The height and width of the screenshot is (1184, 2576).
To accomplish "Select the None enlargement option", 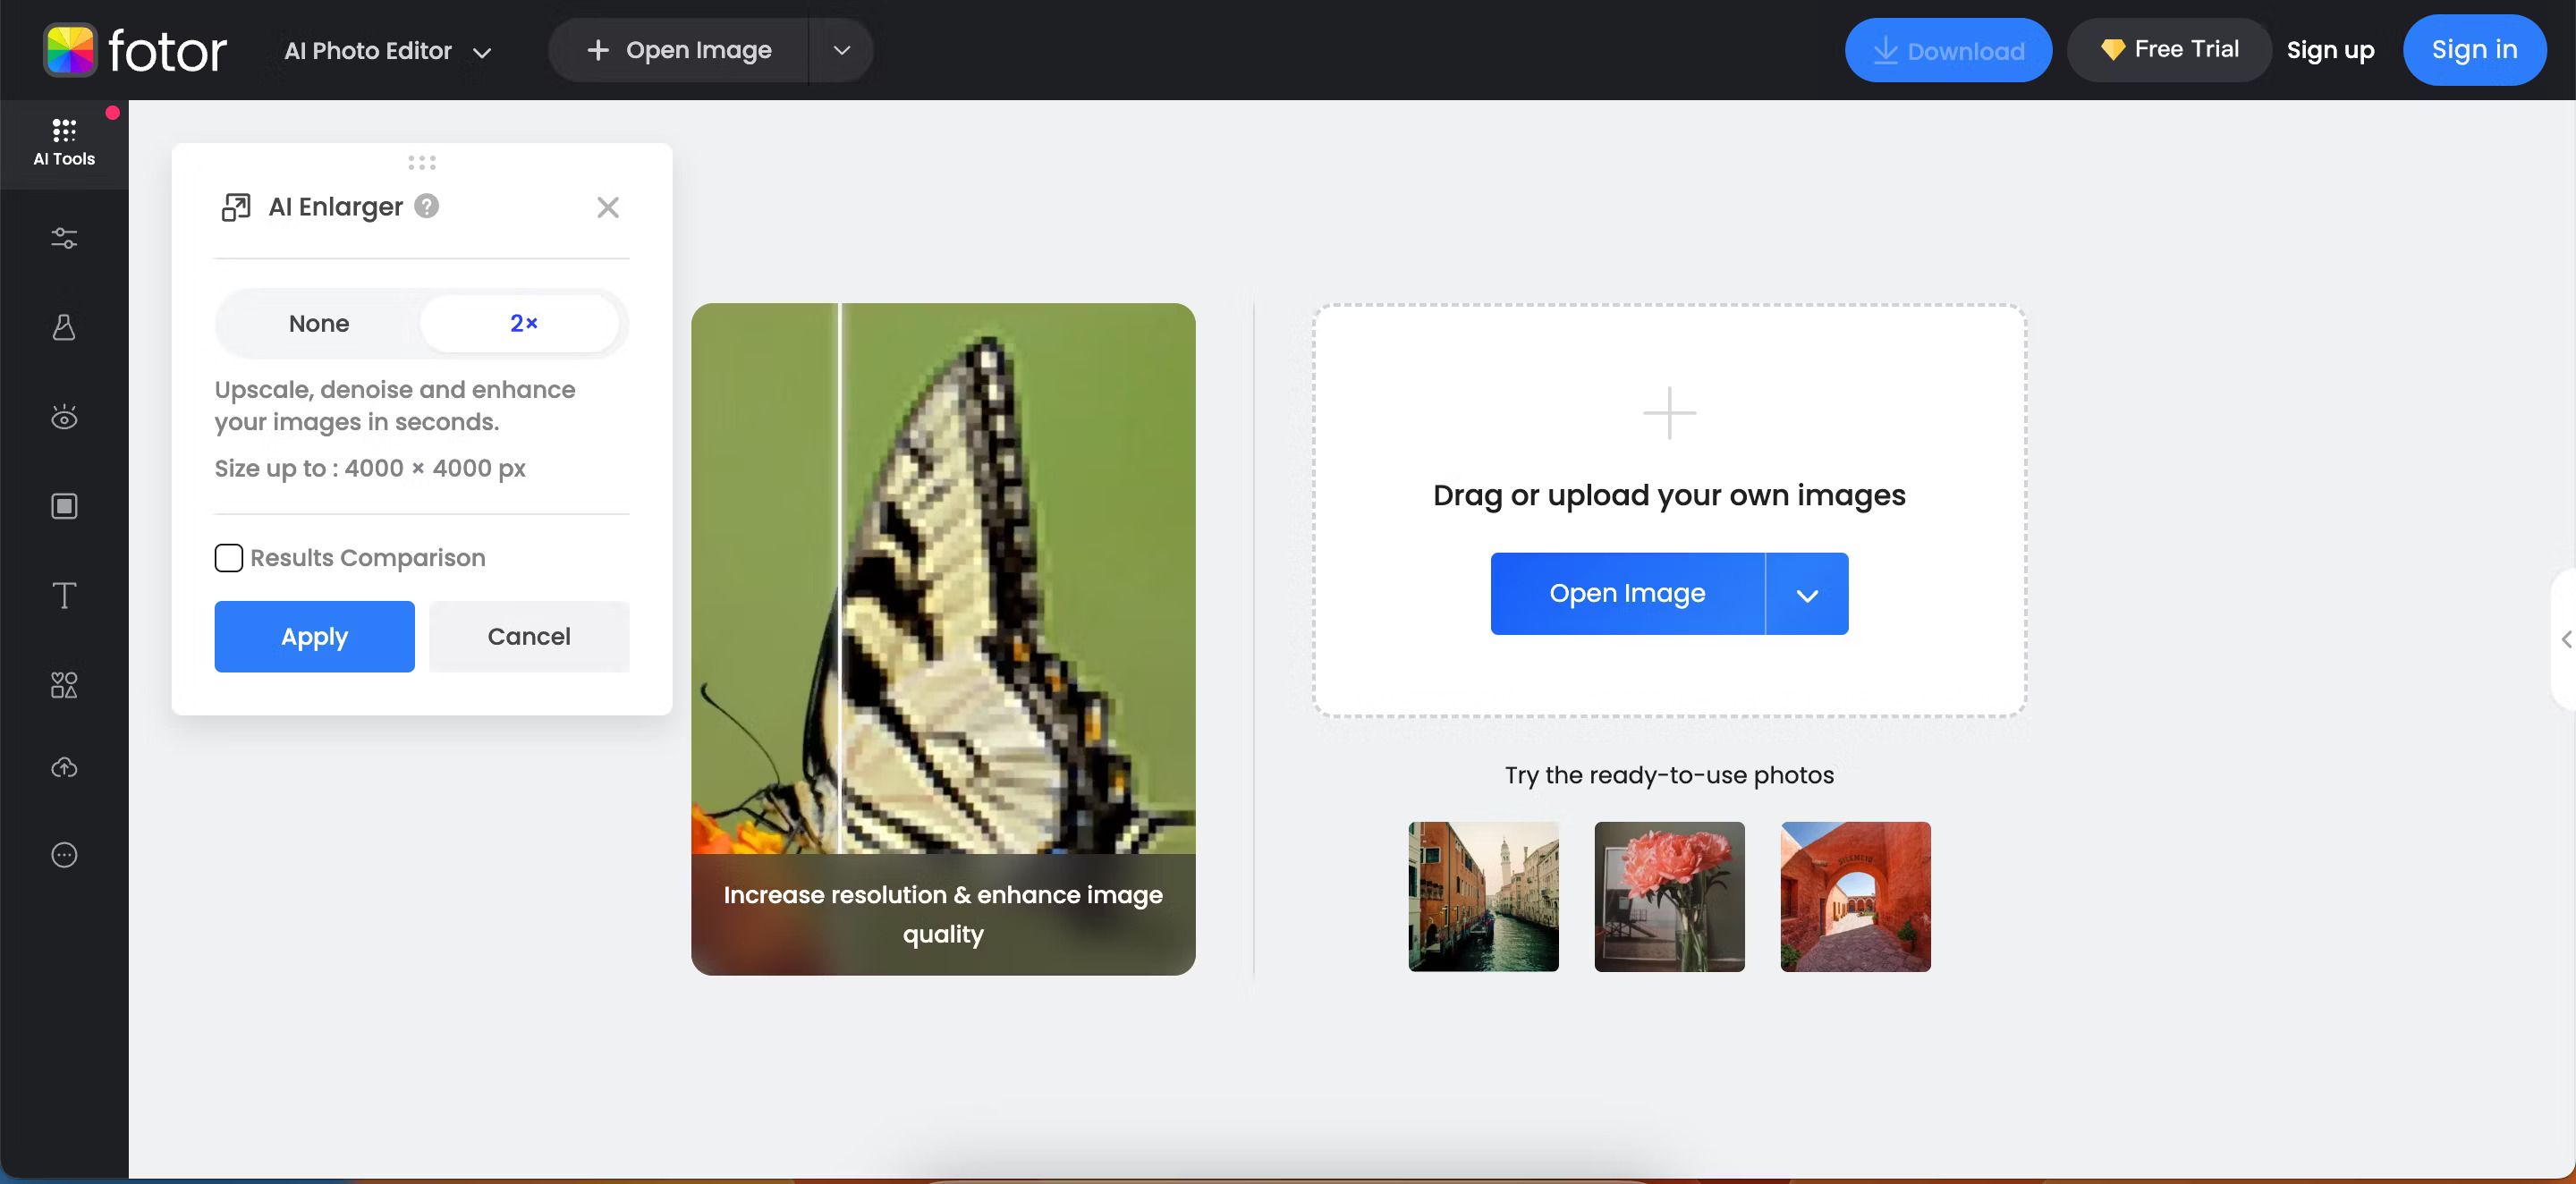I will point(319,323).
